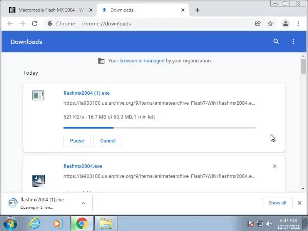
Task: Click Show all downloads button
Action: (277, 203)
